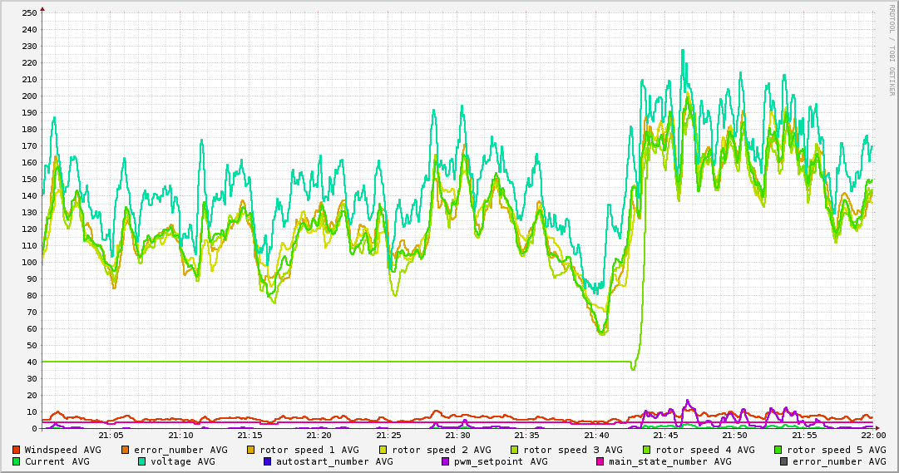The height and width of the screenshot is (473, 899).
Task: Click the yellow rotor speed 2 AVG swatch
Action: pos(383,450)
